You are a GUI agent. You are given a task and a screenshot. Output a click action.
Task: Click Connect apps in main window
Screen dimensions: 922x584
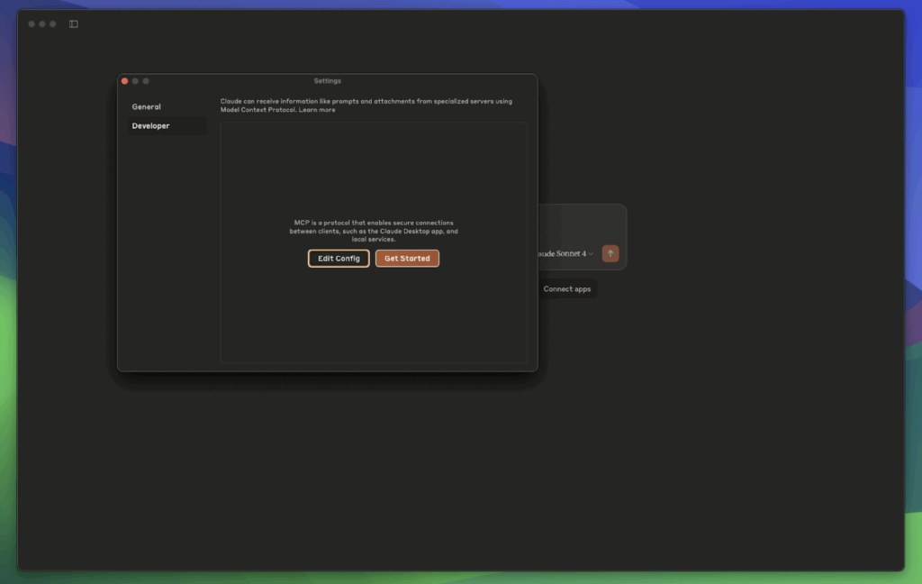[x=567, y=289]
